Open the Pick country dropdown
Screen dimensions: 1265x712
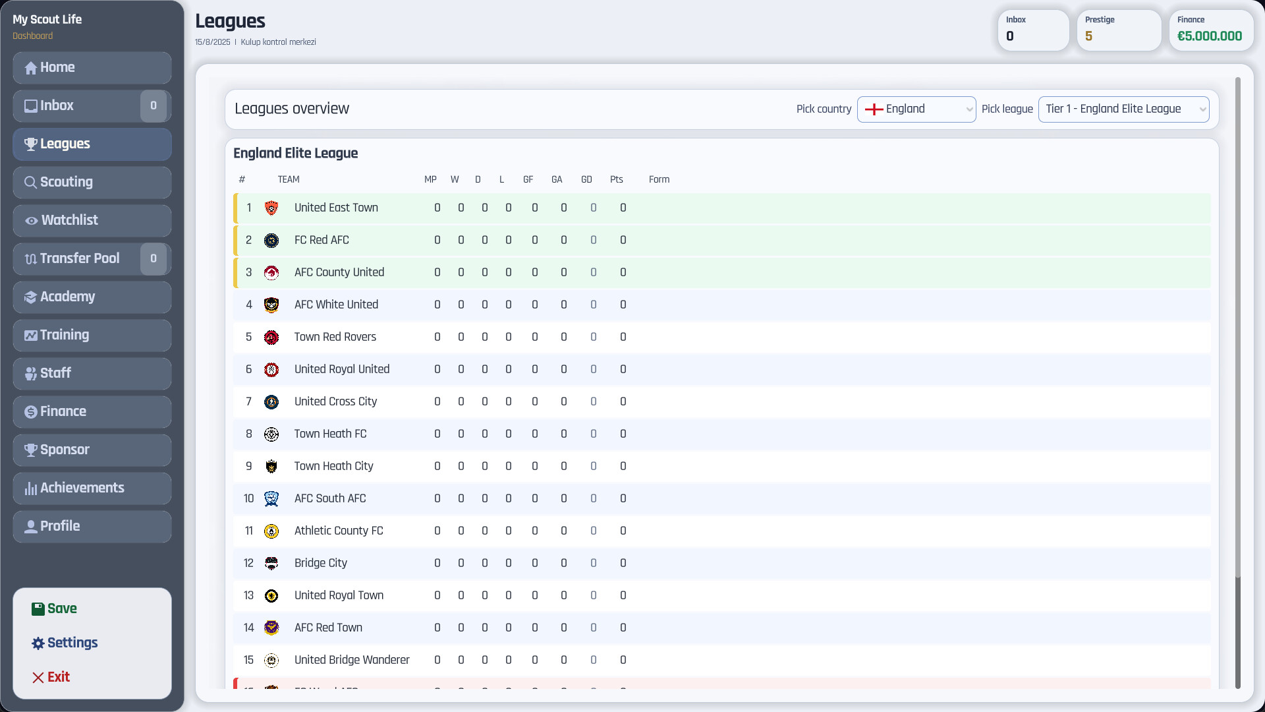pyautogui.click(x=916, y=109)
